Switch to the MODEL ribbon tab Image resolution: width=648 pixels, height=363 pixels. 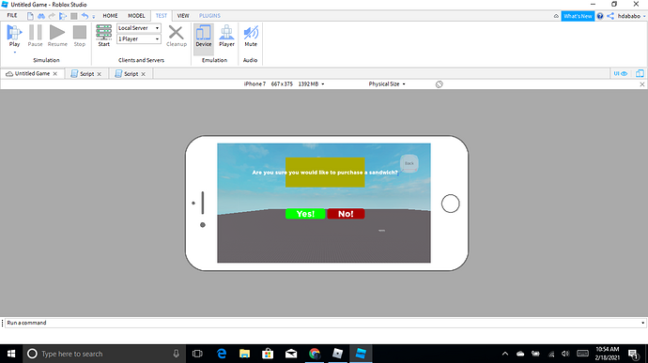[x=136, y=16]
